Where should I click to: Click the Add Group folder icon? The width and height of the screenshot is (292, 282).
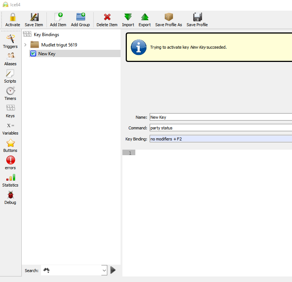pos(80,17)
